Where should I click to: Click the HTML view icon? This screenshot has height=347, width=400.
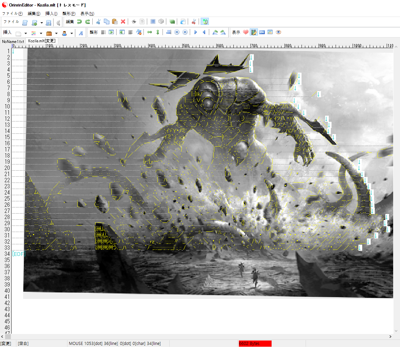pyautogui.click(x=262, y=32)
